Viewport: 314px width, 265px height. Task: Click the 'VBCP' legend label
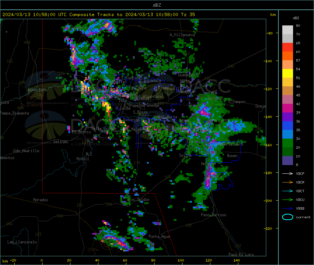[x=300, y=173]
